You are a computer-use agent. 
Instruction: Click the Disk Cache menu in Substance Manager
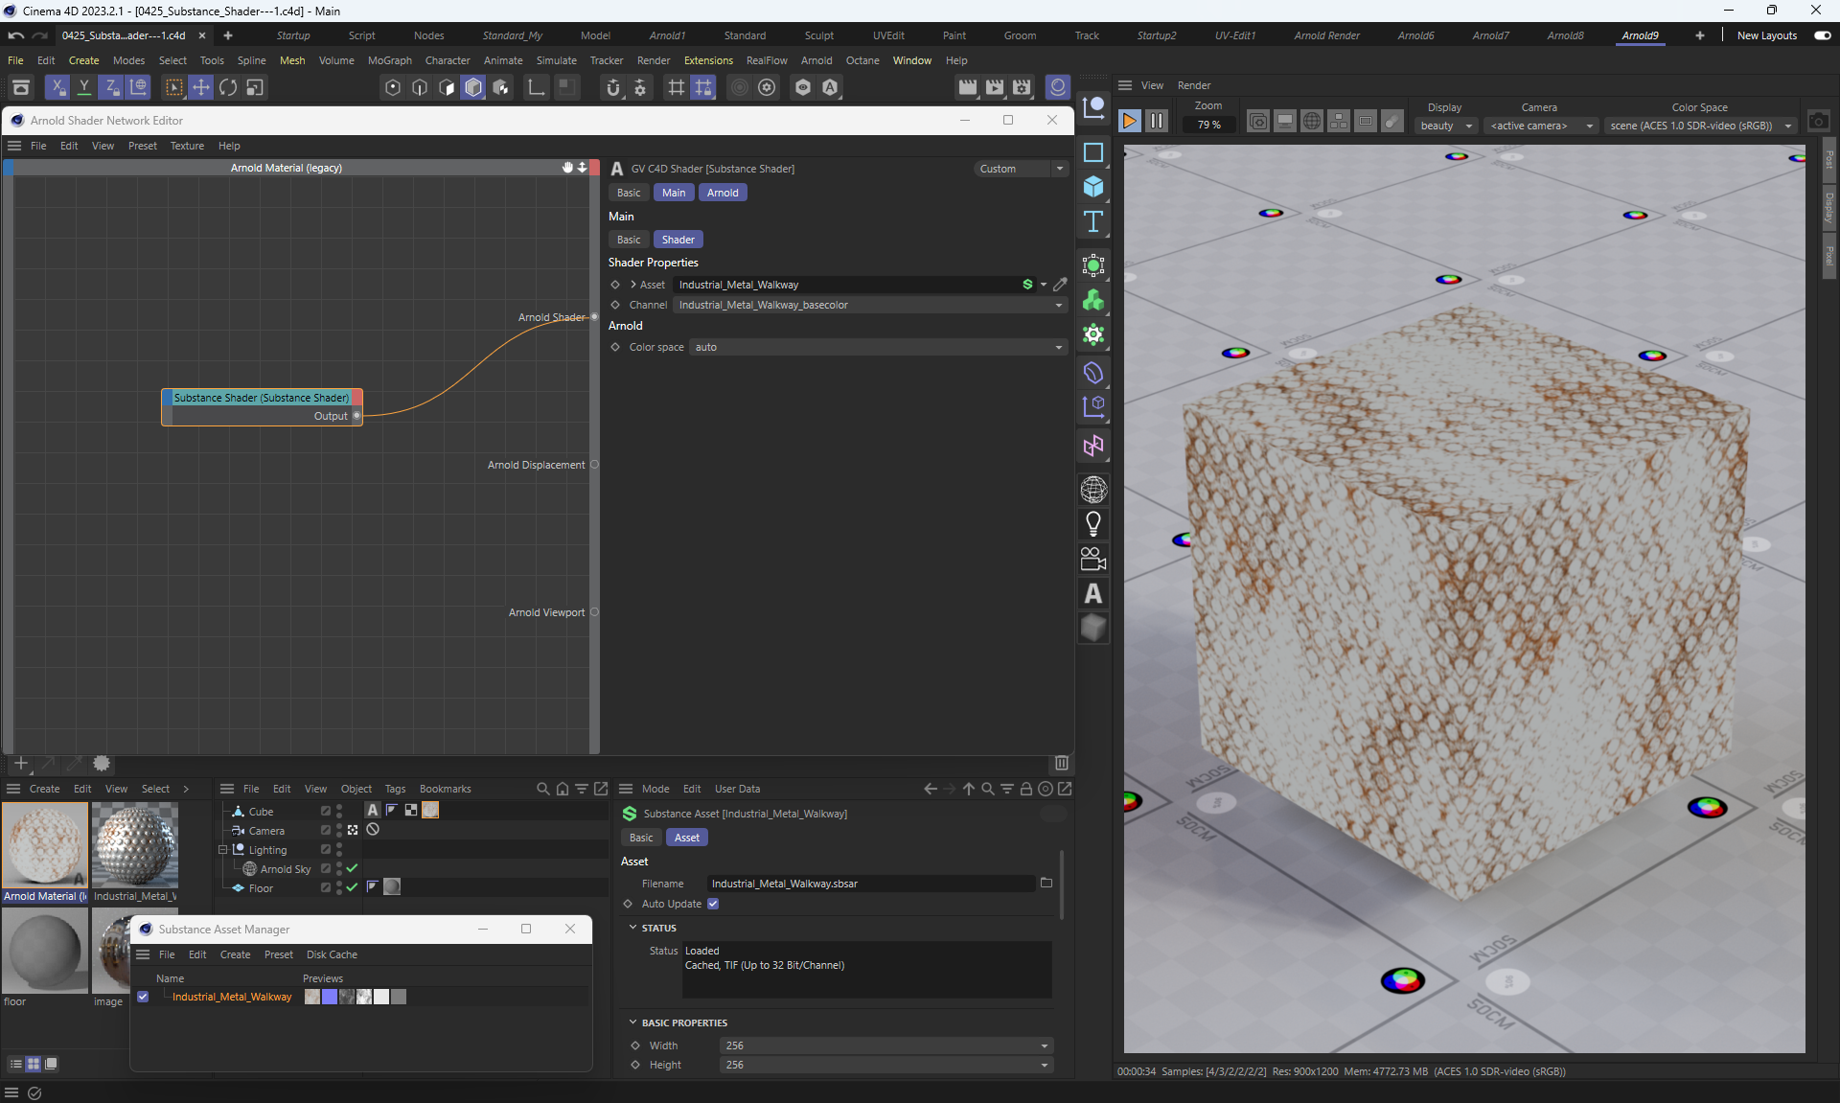coord(332,954)
